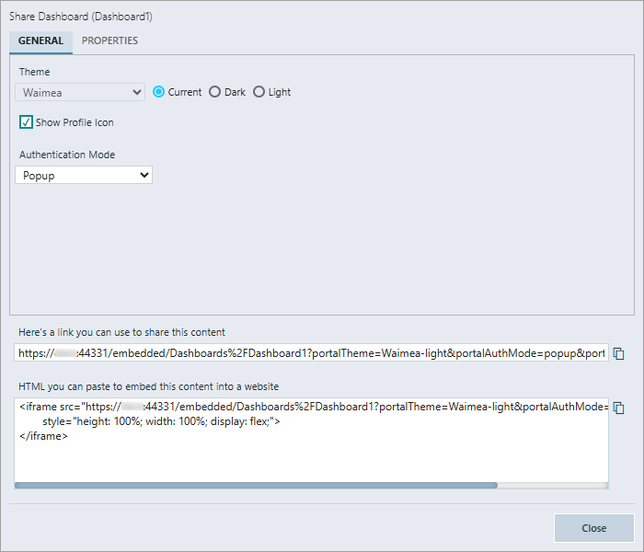Select the Current theme radio button

[x=159, y=92]
